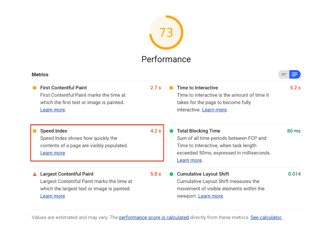Viewport: 331px width, 233px height.
Task: Open Learn more under Total Blocking Time
Action: tap(189, 160)
